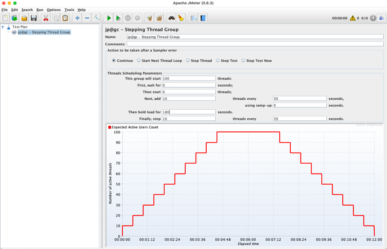Image resolution: width=387 pixels, height=249 pixels.
Task: Click the Stepping Thread Group gear icon
Action: [14, 32]
